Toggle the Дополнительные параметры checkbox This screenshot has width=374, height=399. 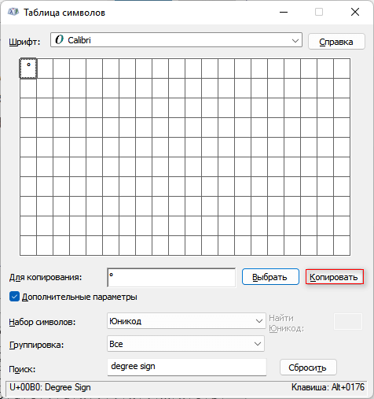[x=14, y=297]
